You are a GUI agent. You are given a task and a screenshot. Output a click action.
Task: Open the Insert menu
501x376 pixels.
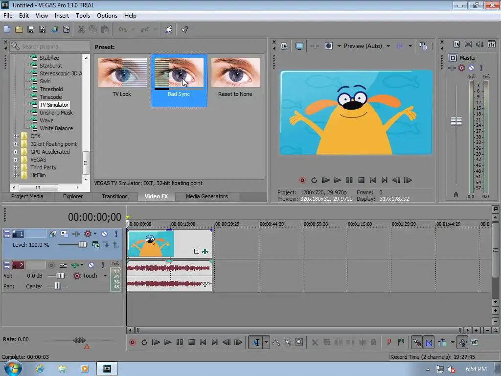62,15
